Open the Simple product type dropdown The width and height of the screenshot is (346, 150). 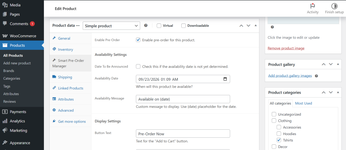pyautogui.click(x=112, y=26)
